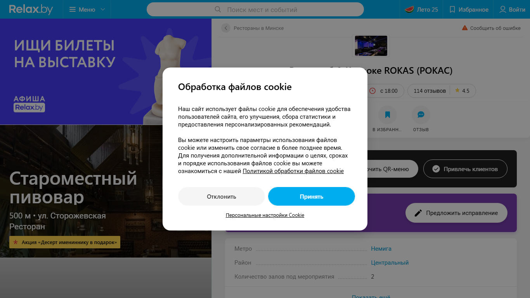530x298 pixels.
Task: Click the gold star rating icon
Action: [x=457, y=90]
